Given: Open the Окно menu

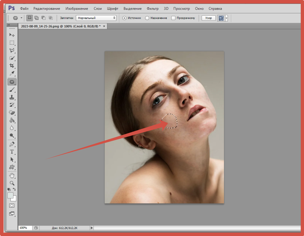Looking at the screenshot, I should tap(199, 9).
